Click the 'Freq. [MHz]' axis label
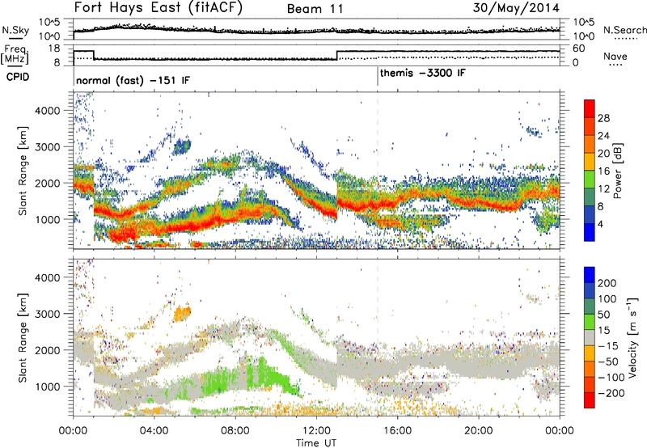The height and width of the screenshot is (448, 647). [15, 55]
